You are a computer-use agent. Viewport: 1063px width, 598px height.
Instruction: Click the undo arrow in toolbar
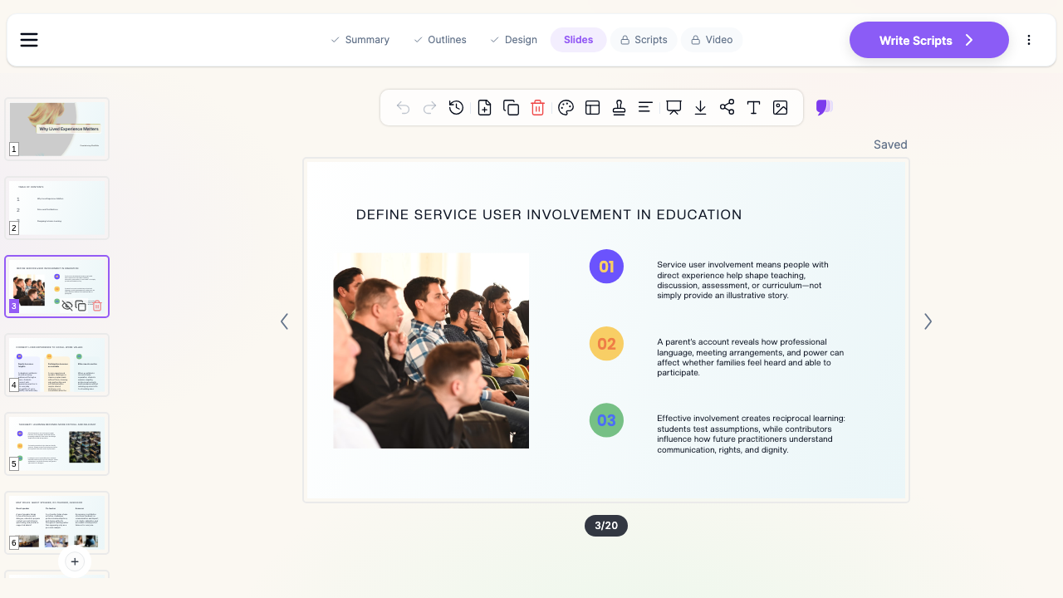(404, 107)
